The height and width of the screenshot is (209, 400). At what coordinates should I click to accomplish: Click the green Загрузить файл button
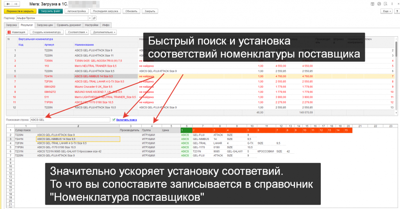(50, 11)
